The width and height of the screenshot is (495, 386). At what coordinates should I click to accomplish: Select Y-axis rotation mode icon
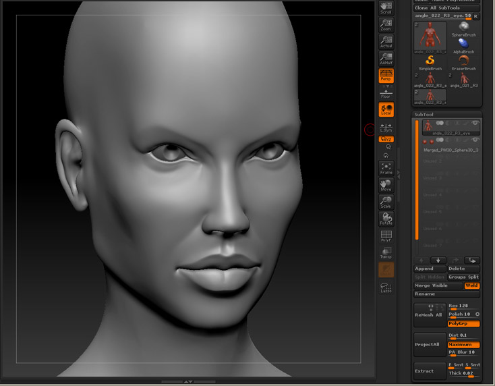click(x=386, y=155)
